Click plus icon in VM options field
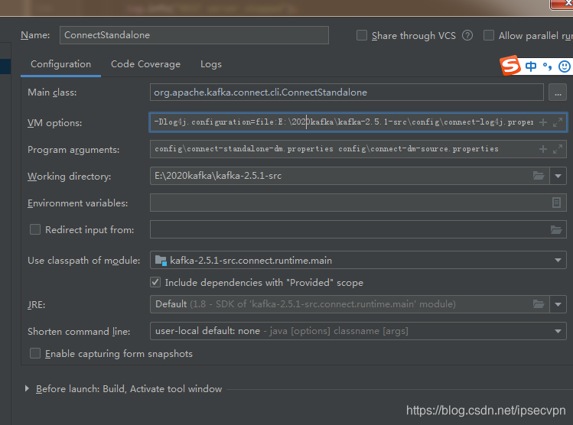Screen dimensions: 573x425 [543, 122]
